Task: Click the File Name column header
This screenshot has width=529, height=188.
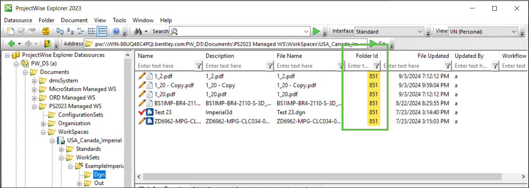Action: pos(309,56)
